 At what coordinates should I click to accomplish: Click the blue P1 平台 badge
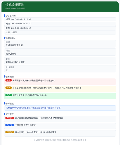[x=10, y=125]
